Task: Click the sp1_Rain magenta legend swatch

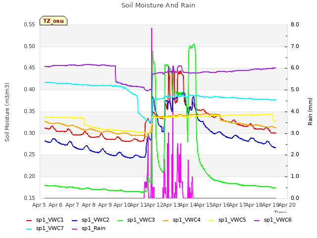Action: coord(75,229)
